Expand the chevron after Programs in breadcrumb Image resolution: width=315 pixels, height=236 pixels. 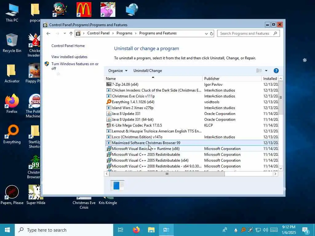pos(136,33)
